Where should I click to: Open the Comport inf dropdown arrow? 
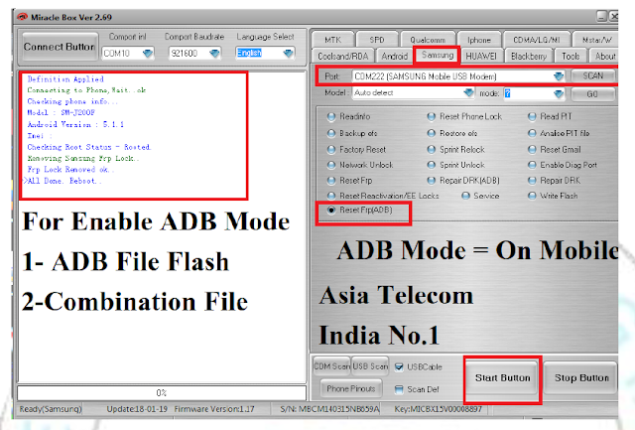coord(148,53)
